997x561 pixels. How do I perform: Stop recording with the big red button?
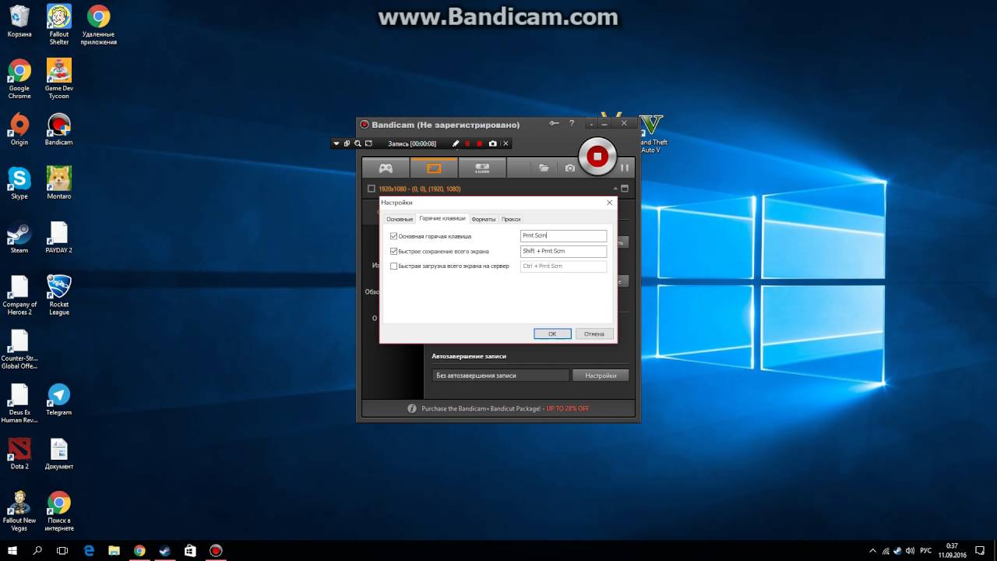click(x=597, y=156)
